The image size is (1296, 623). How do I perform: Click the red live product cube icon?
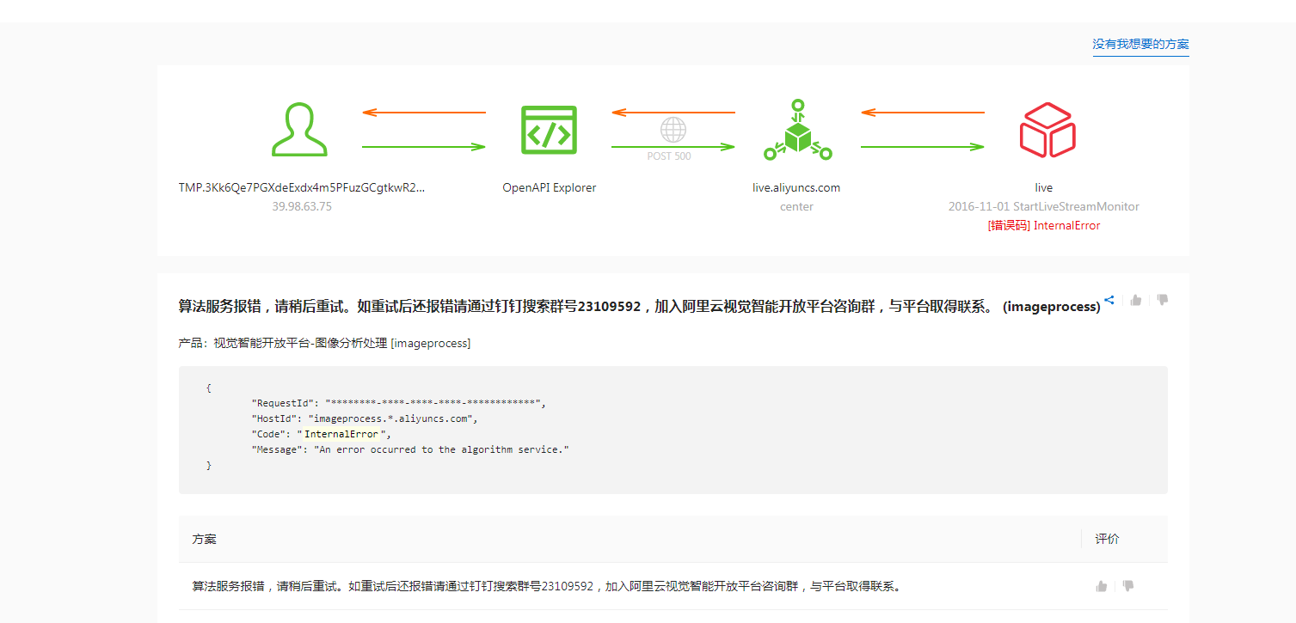click(1047, 130)
